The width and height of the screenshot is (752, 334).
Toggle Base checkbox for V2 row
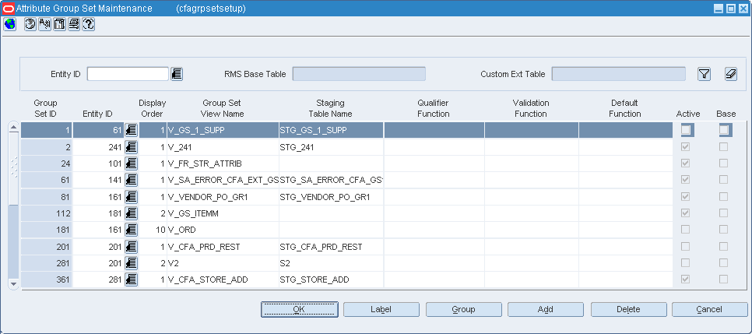(x=724, y=263)
